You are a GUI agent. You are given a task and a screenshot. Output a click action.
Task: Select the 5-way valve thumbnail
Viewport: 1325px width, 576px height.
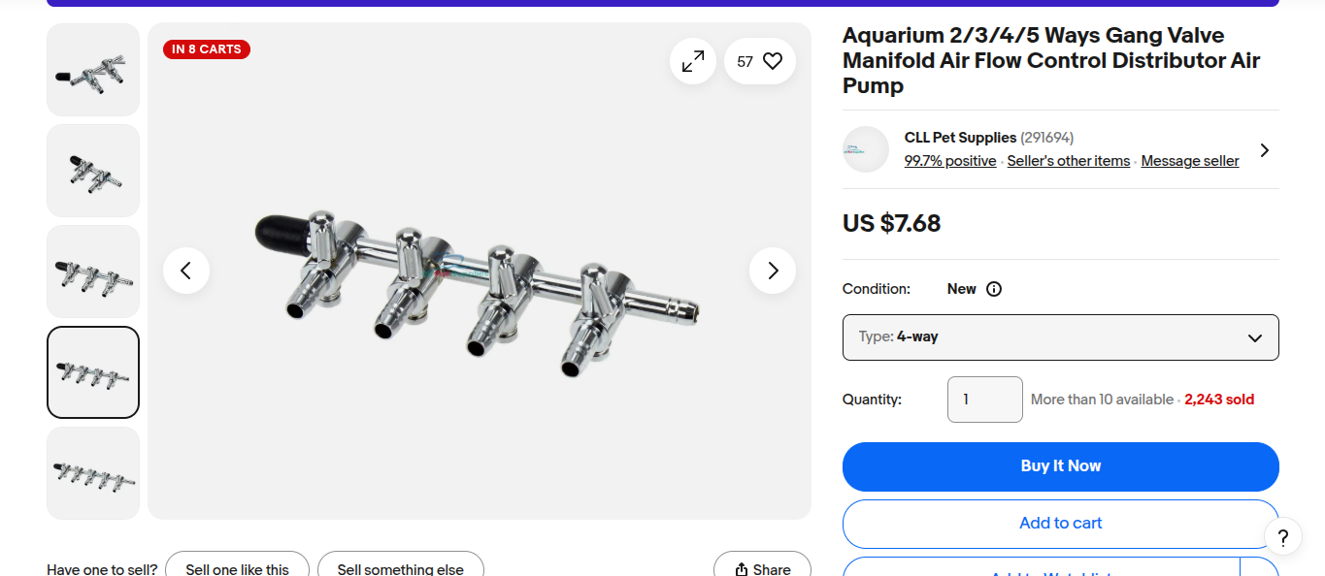tap(93, 473)
